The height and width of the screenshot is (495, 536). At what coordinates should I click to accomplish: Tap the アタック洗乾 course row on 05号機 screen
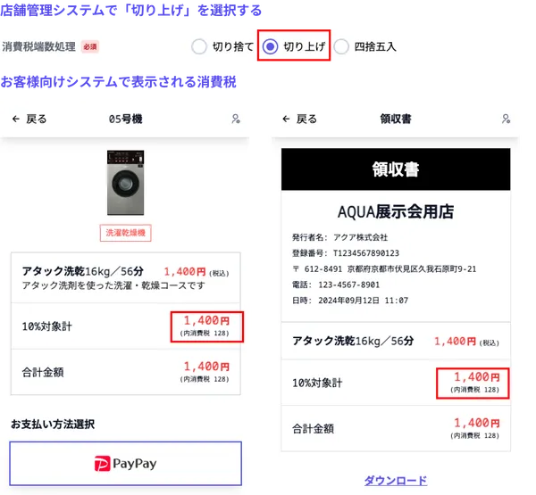tap(125, 278)
